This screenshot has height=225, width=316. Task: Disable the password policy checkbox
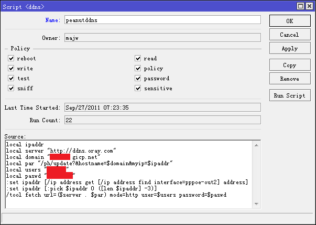click(x=138, y=79)
